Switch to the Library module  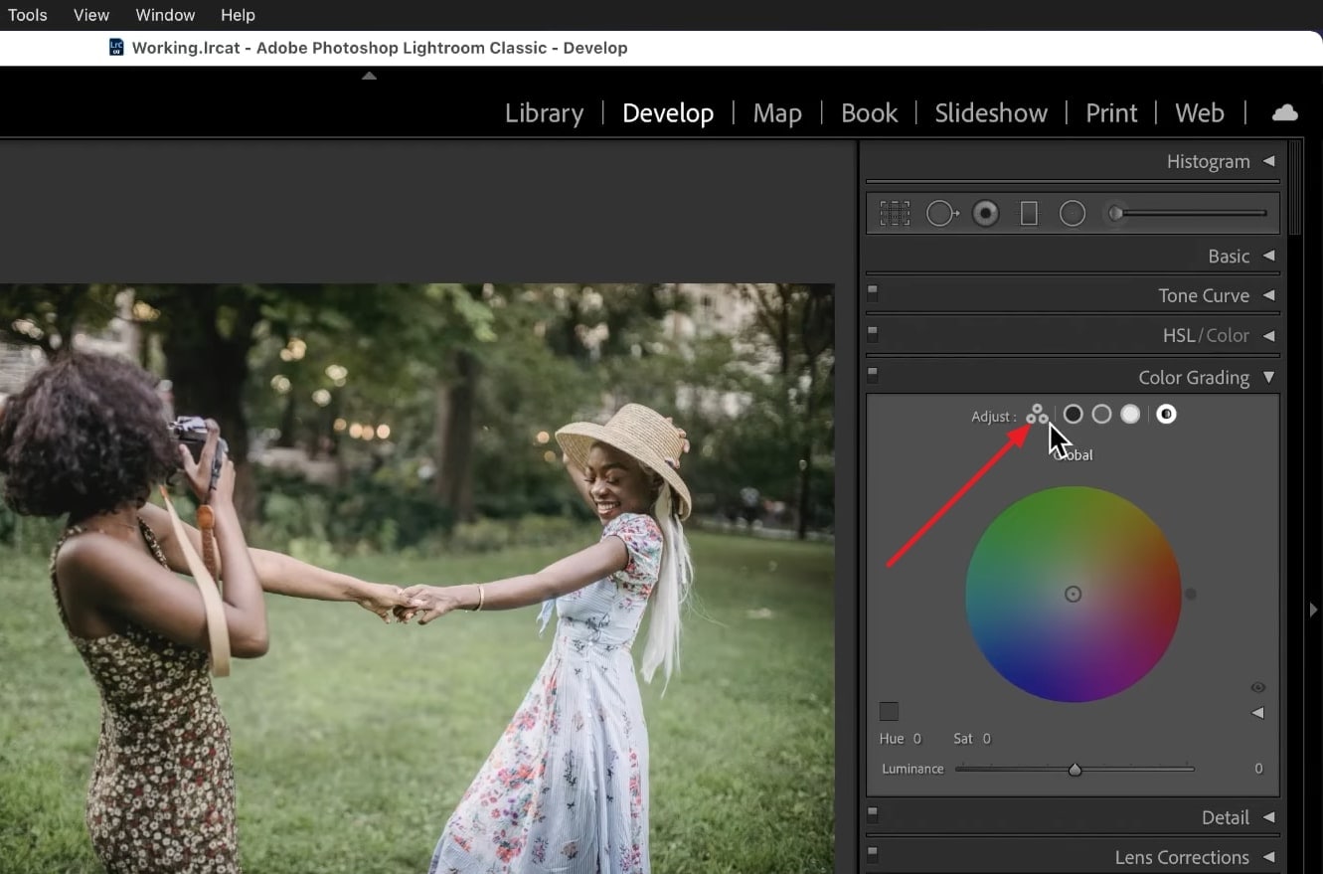(544, 113)
